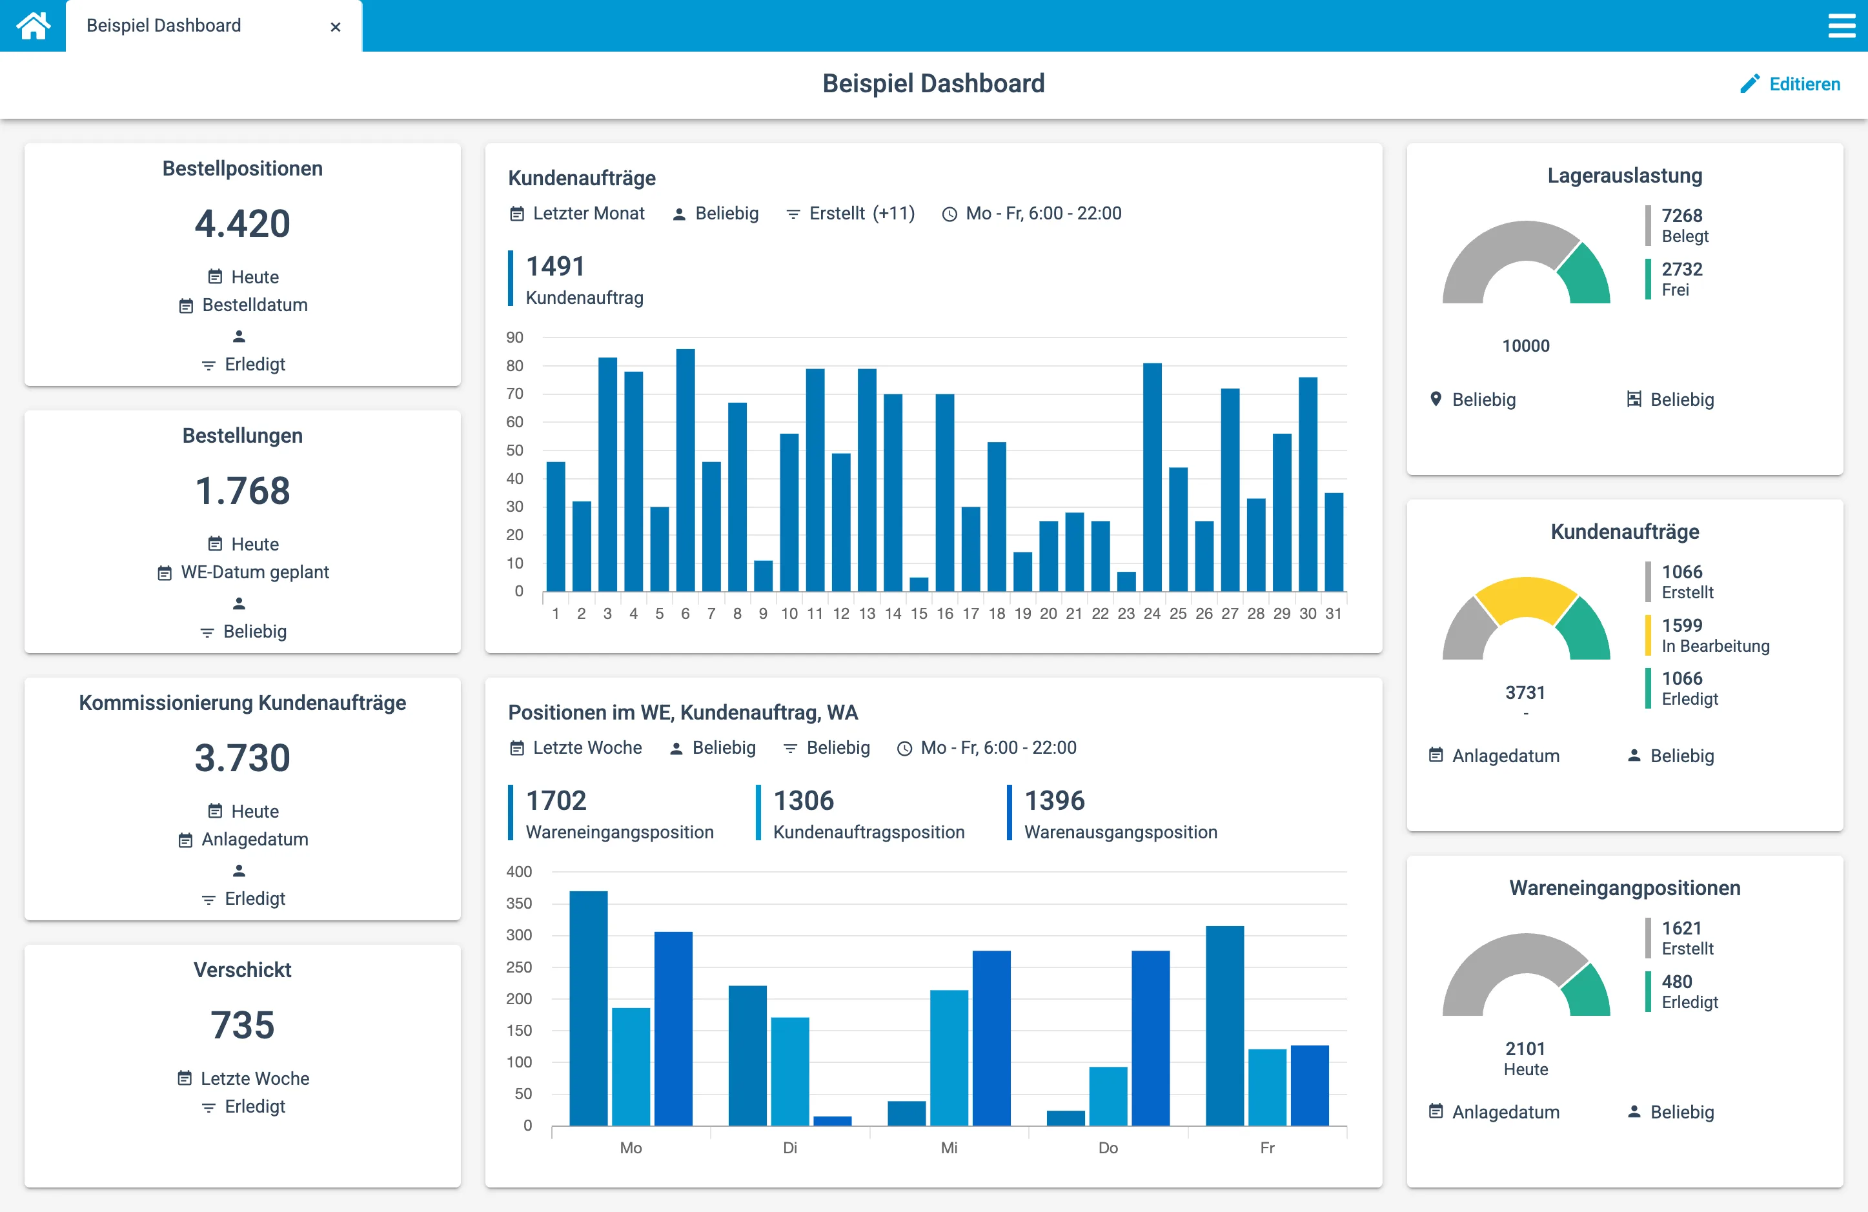This screenshot has height=1212, width=1868.
Task: Click WE-Datum geplant label in Bestellungen
Action: pos(254,572)
